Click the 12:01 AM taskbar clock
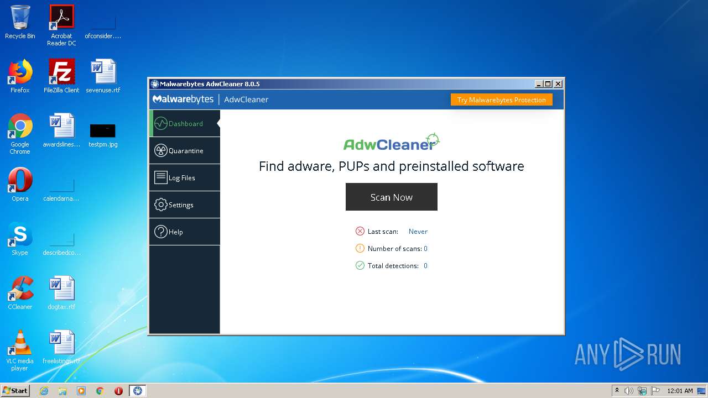Viewport: 708px width, 398px height. [680, 391]
